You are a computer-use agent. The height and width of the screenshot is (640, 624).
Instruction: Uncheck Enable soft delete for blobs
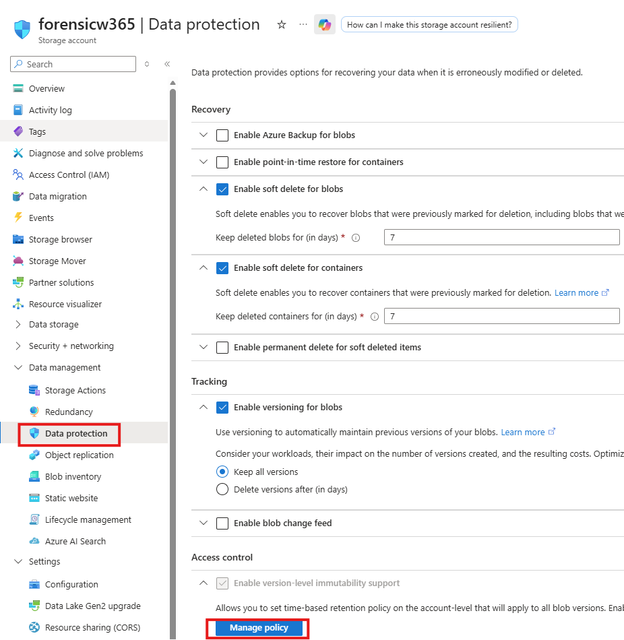click(222, 189)
